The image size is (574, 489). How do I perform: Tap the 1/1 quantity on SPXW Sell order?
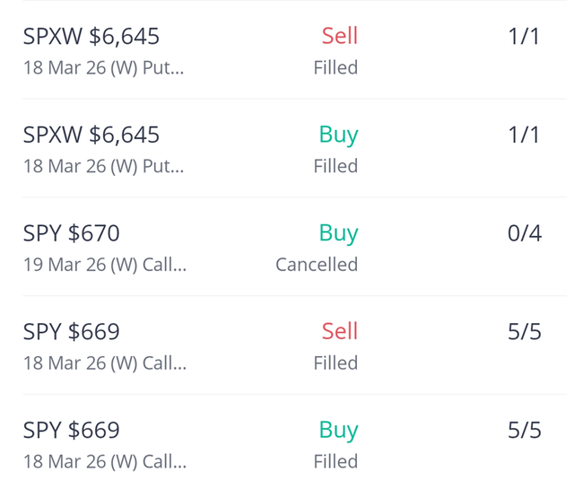pyautogui.click(x=524, y=37)
